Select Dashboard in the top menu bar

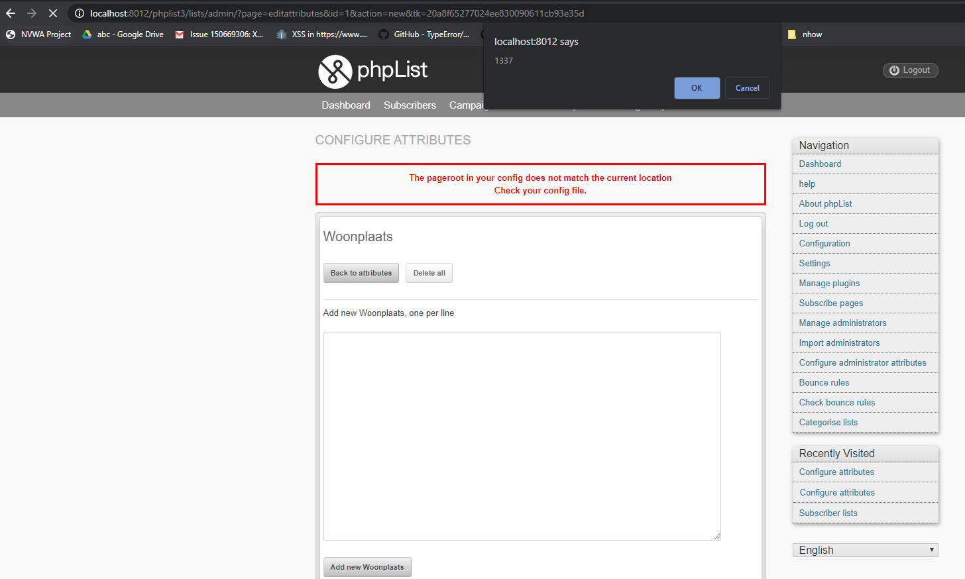click(x=345, y=105)
